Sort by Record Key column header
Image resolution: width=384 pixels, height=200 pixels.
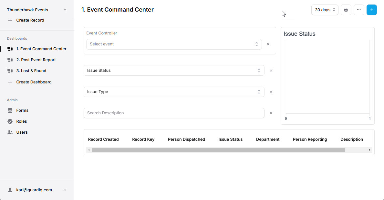(143, 139)
